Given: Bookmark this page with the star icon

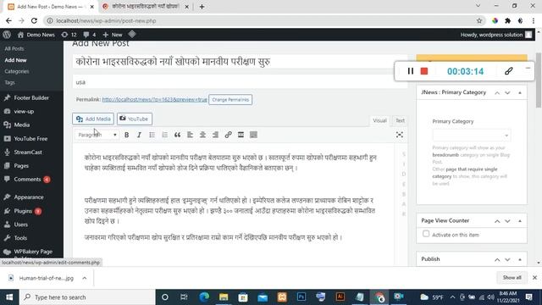Looking at the screenshot, I should coord(479,20).
